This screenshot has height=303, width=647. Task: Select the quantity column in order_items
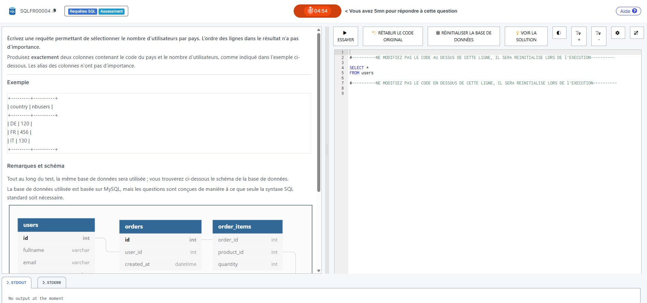(x=248, y=264)
